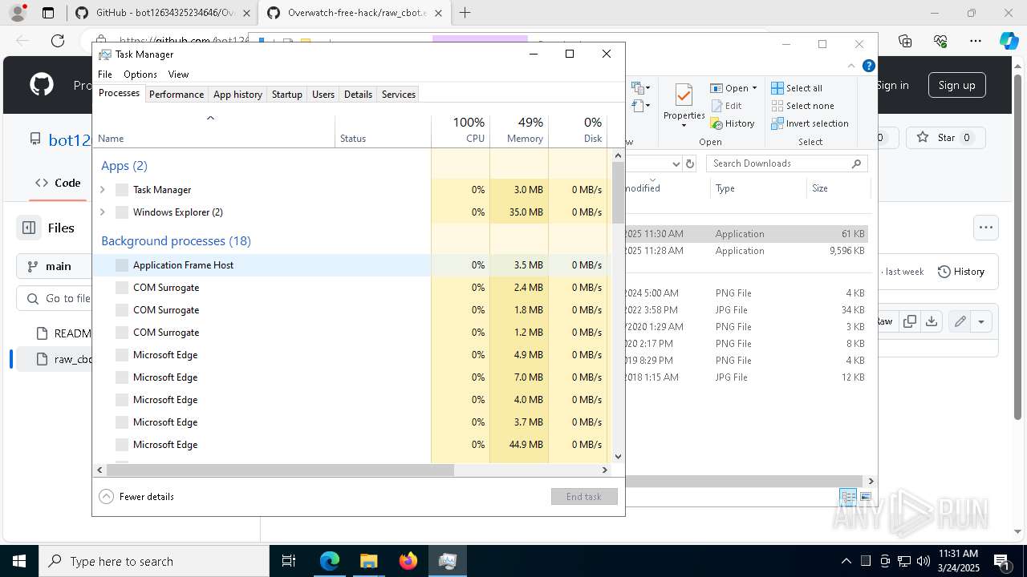
Task: Click History in the Explorer ribbon
Action: (x=733, y=123)
